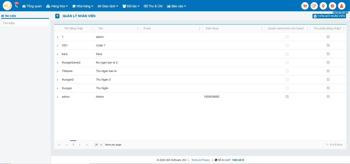Expand the kara employee row
Image resolution: width=350 pixels, height=164 pixels.
click(58, 54)
